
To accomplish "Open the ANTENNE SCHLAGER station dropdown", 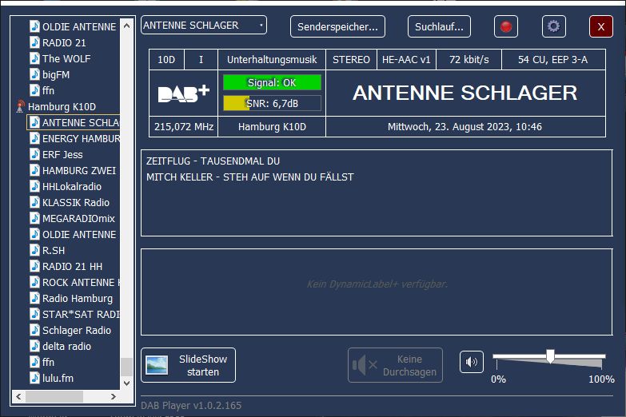I will (204, 25).
